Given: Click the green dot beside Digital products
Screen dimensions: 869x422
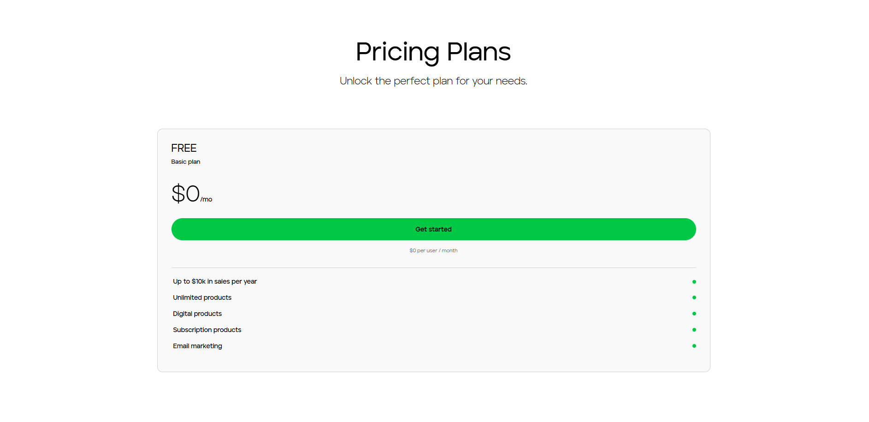Looking at the screenshot, I should (x=694, y=314).
